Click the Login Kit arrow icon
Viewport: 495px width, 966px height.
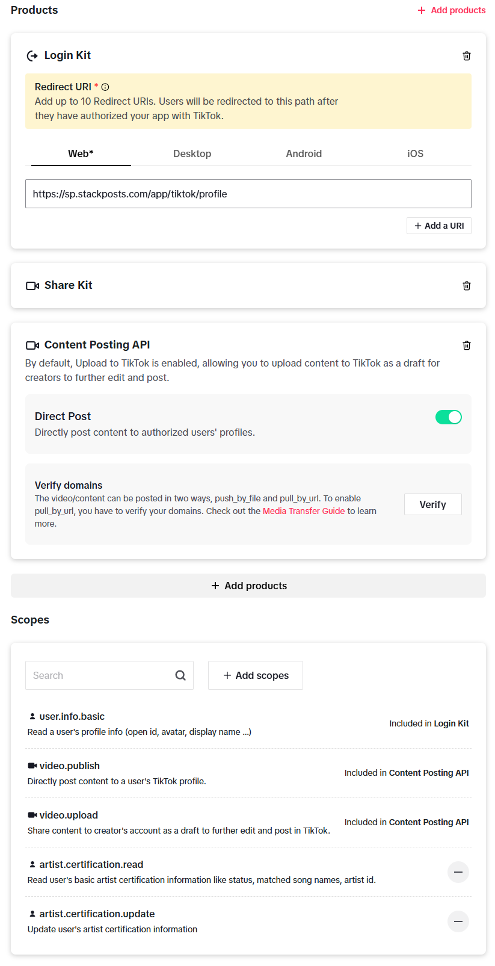(32, 56)
